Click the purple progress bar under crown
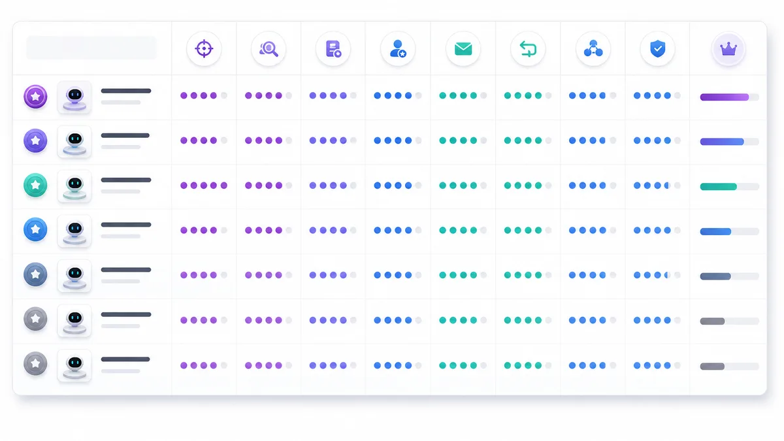Screen dimensions: 784x441 click(729, 97)
